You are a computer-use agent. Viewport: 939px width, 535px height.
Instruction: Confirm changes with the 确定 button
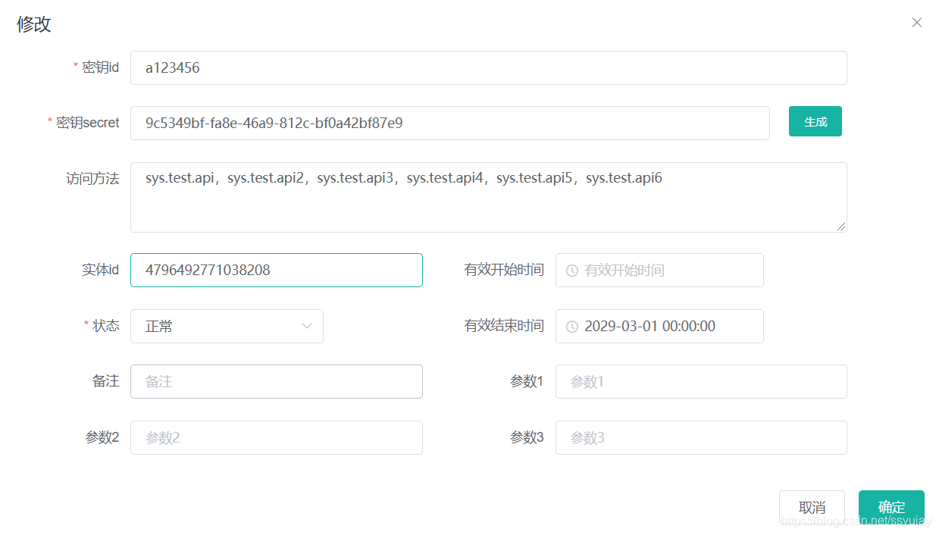coord(891,507)
